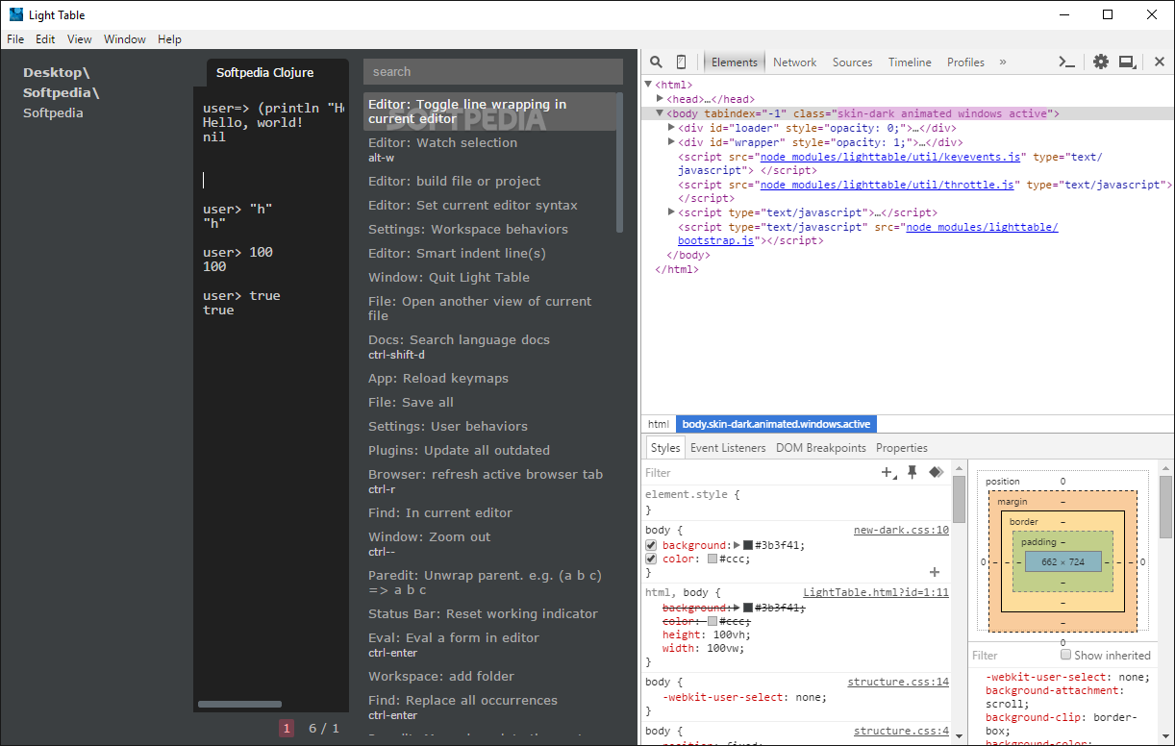Click the editor horizontal scrollbar thumb
Viewport: 1175px width, 746px height.
(239, 704)
